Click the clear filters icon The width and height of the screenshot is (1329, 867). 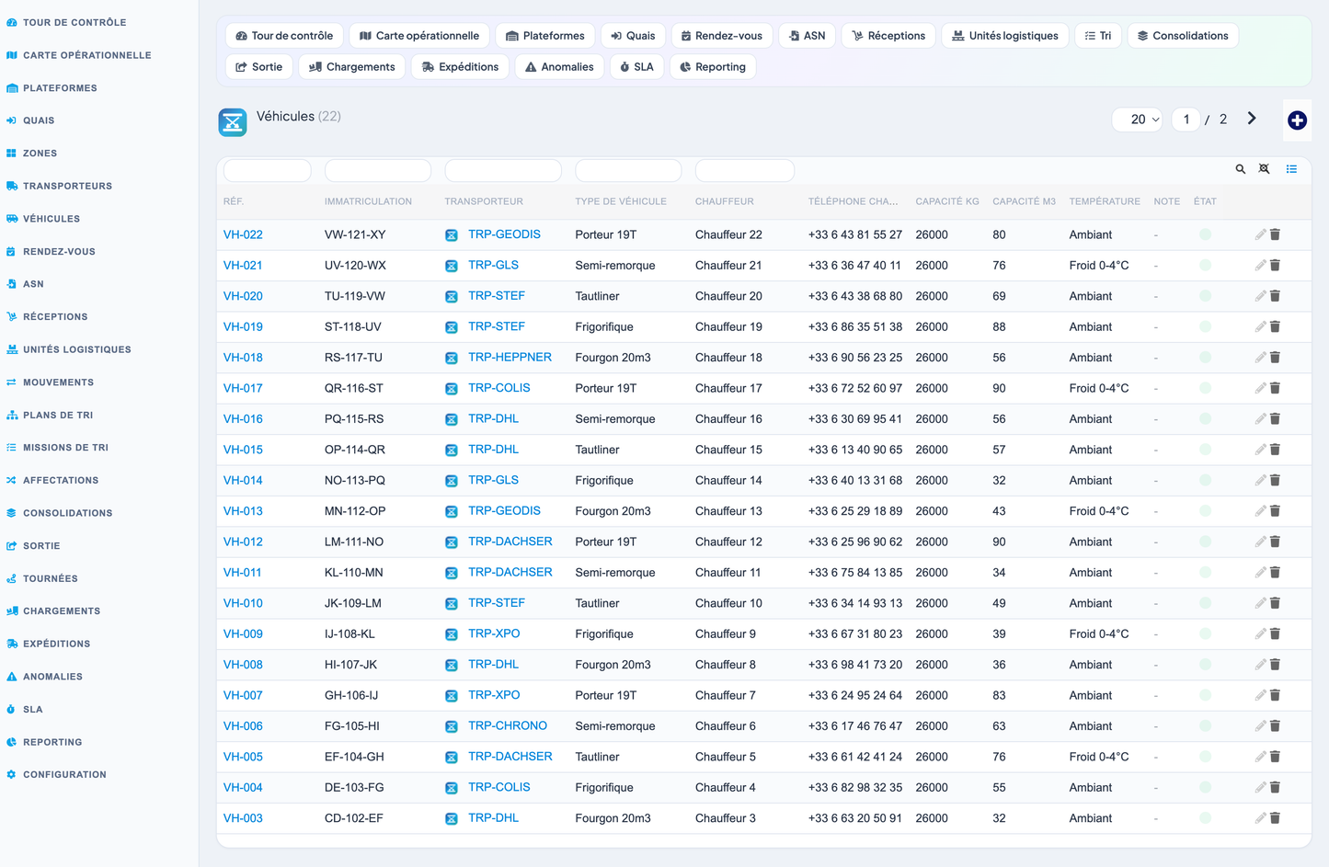(x=1265, y=169)
